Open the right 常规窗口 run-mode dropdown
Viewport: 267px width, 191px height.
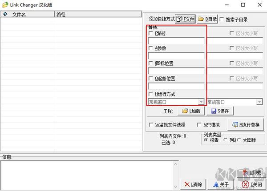tap(259, 102)
